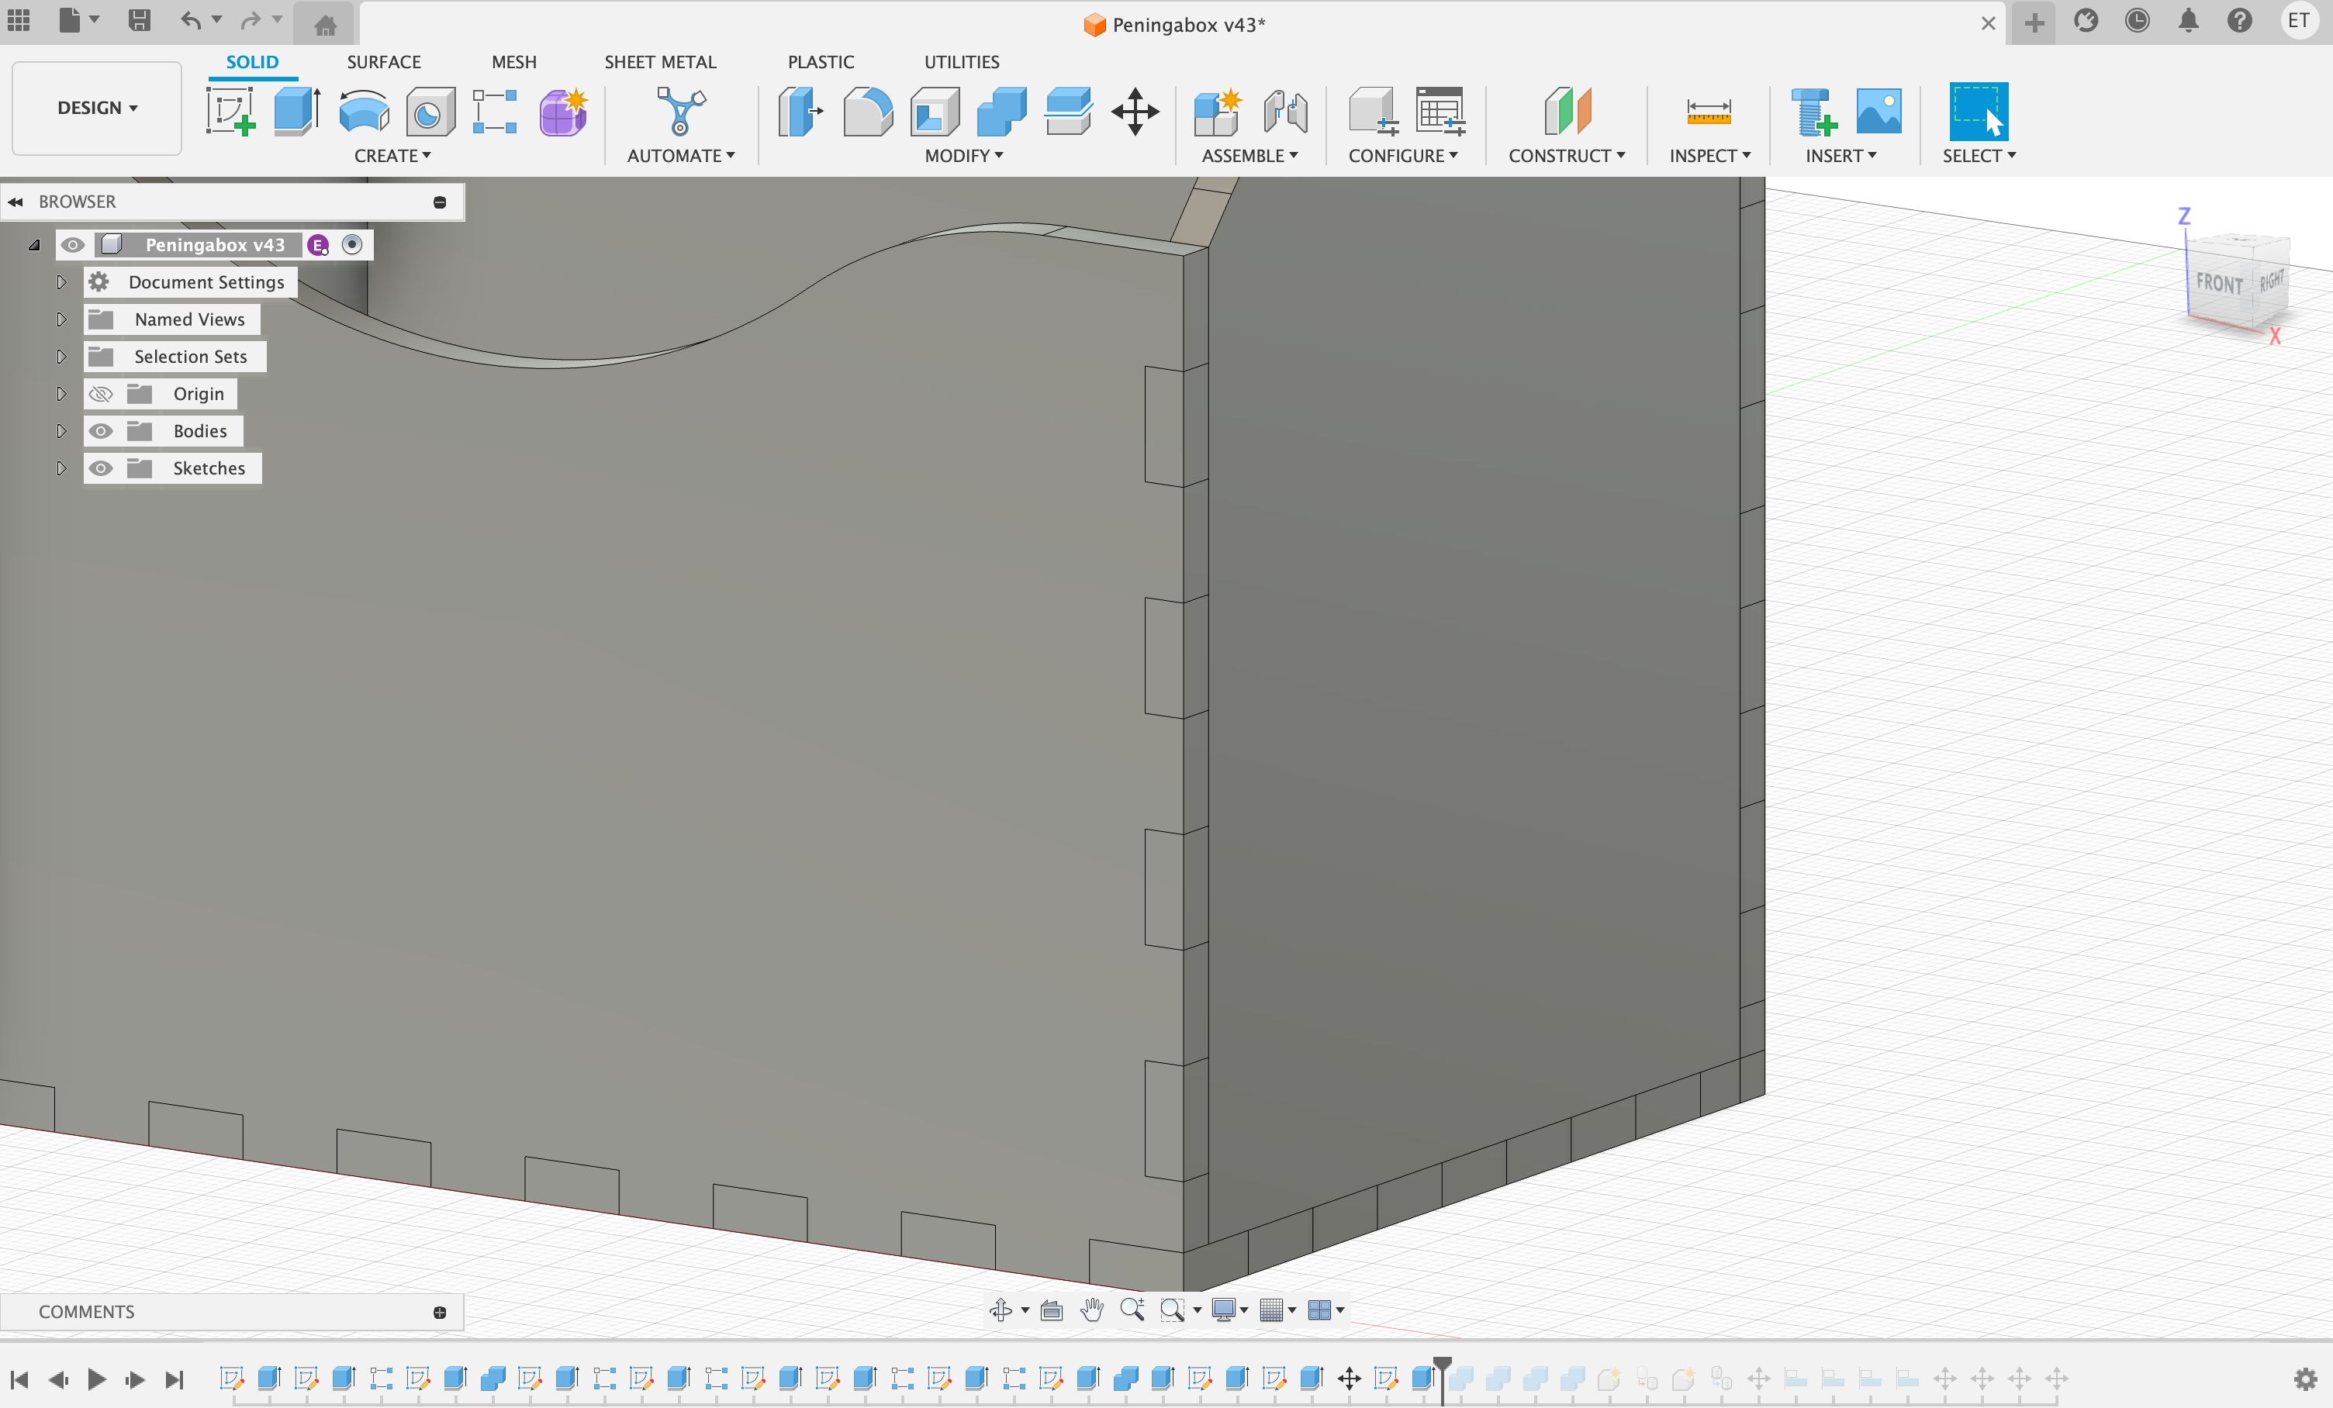Select the Press Pull tool icon
2333x1408 pixels.
click(x=800, y=112)
